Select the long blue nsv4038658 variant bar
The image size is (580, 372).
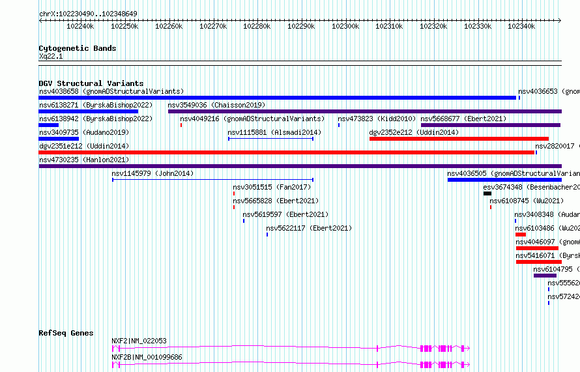pos(278,98)
